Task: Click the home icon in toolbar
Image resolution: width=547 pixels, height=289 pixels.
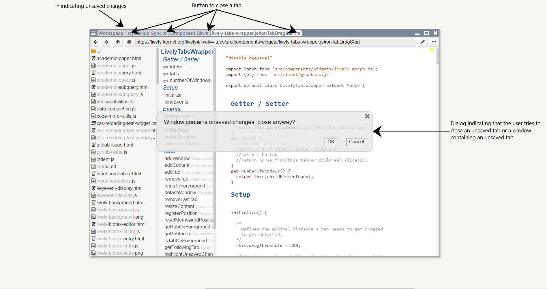Action: coord(129,42)
